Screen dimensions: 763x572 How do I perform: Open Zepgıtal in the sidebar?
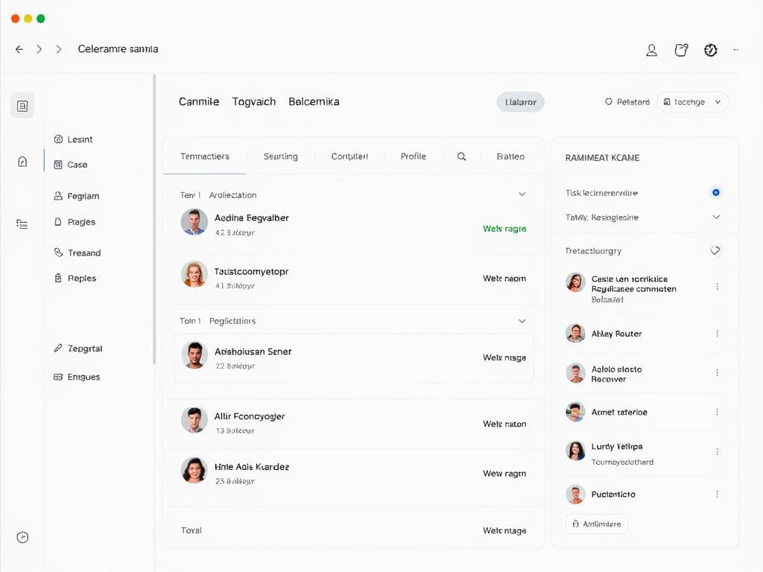pos(77,349)
